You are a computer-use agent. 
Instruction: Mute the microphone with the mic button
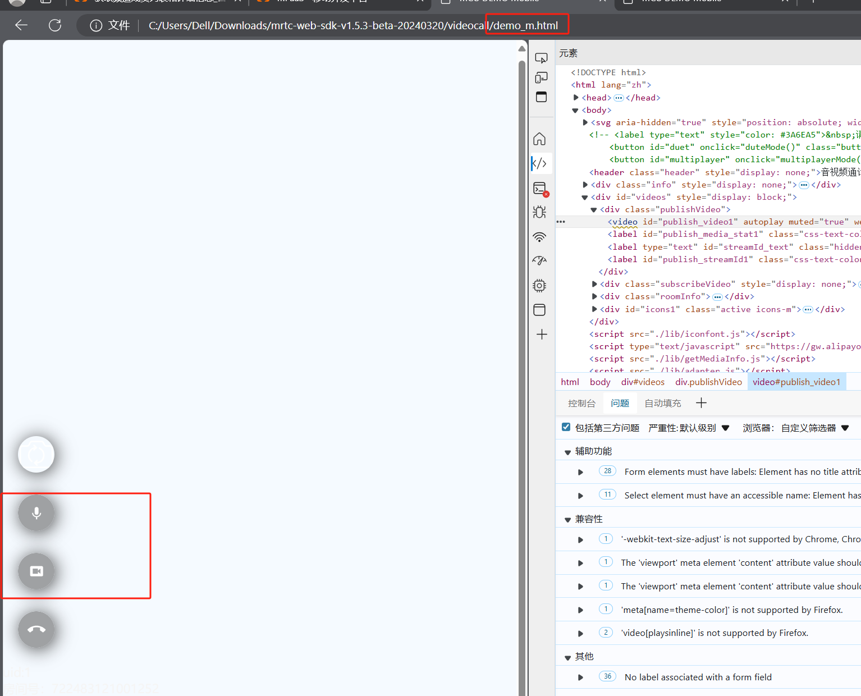point(36,513)
